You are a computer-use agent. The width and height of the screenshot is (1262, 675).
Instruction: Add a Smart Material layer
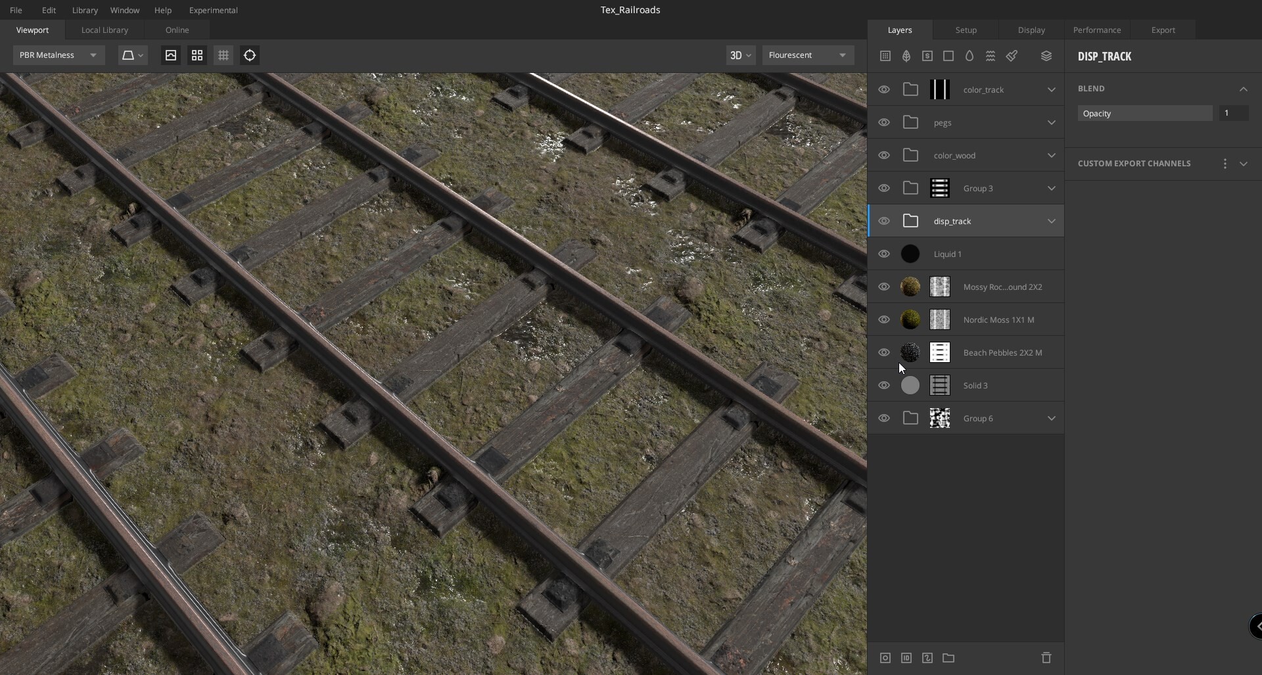pos(927,56)
